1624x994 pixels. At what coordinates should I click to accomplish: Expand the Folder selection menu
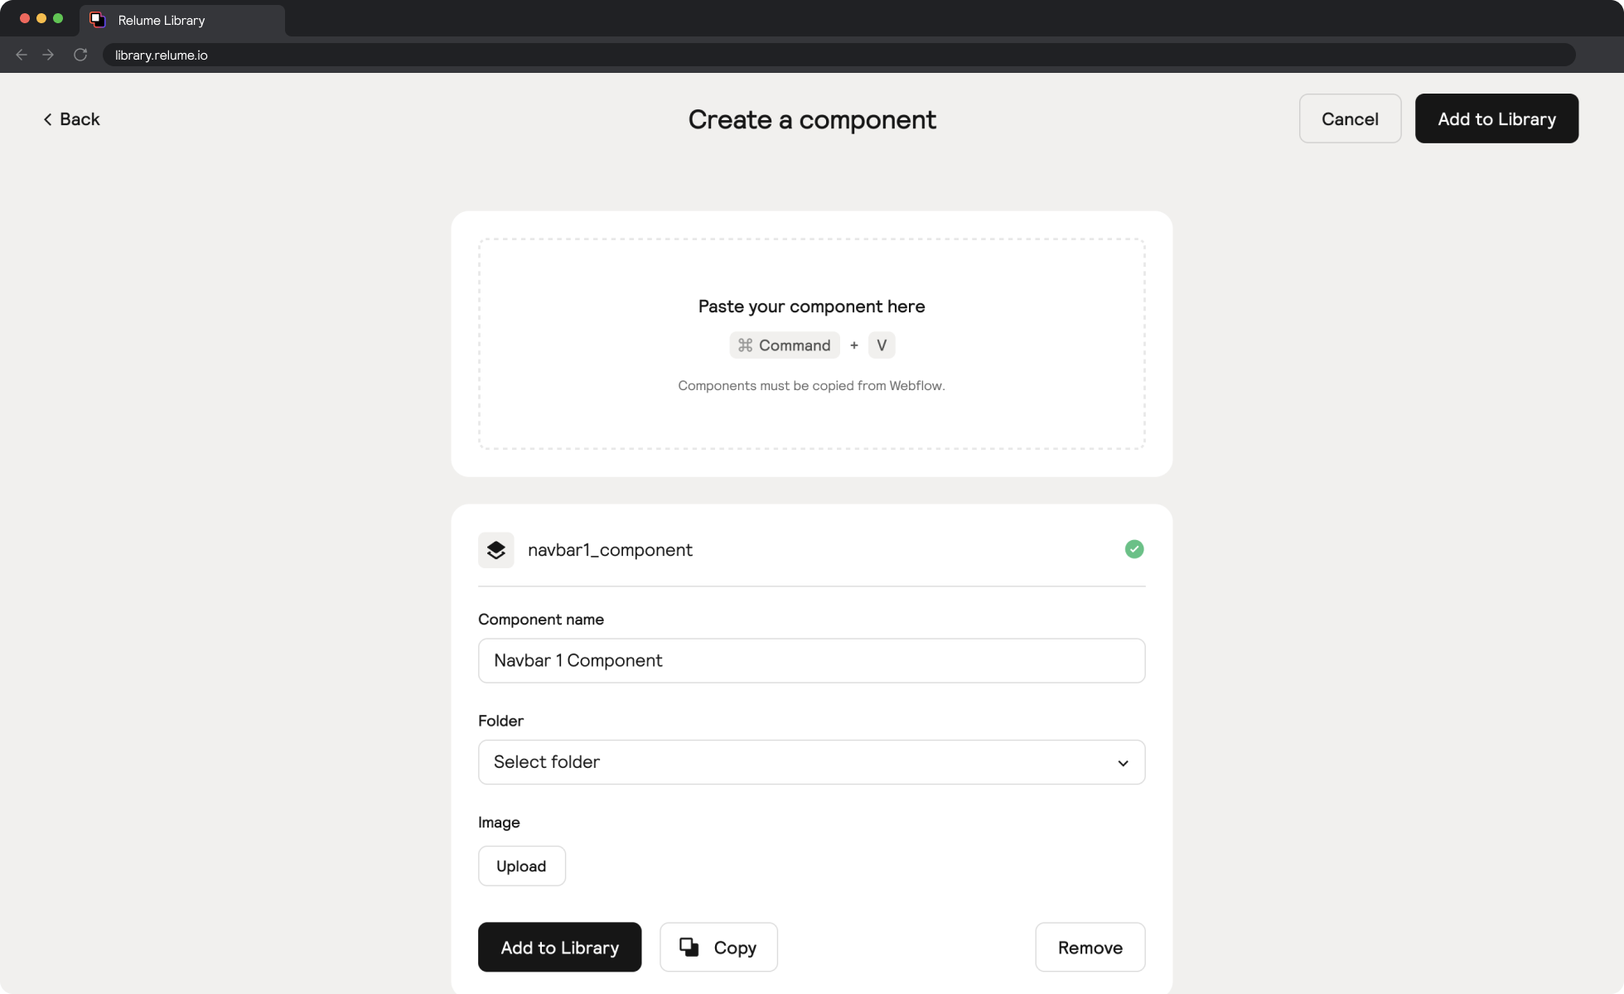pos(811,762)
